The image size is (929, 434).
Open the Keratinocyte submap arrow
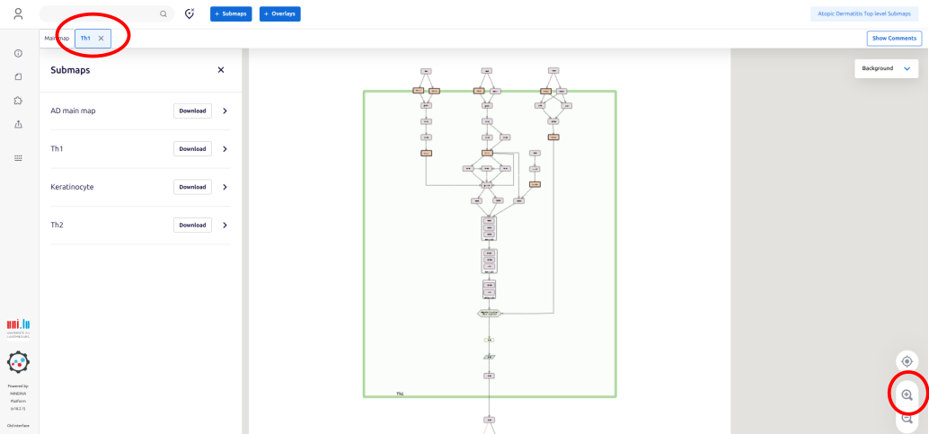225,187
